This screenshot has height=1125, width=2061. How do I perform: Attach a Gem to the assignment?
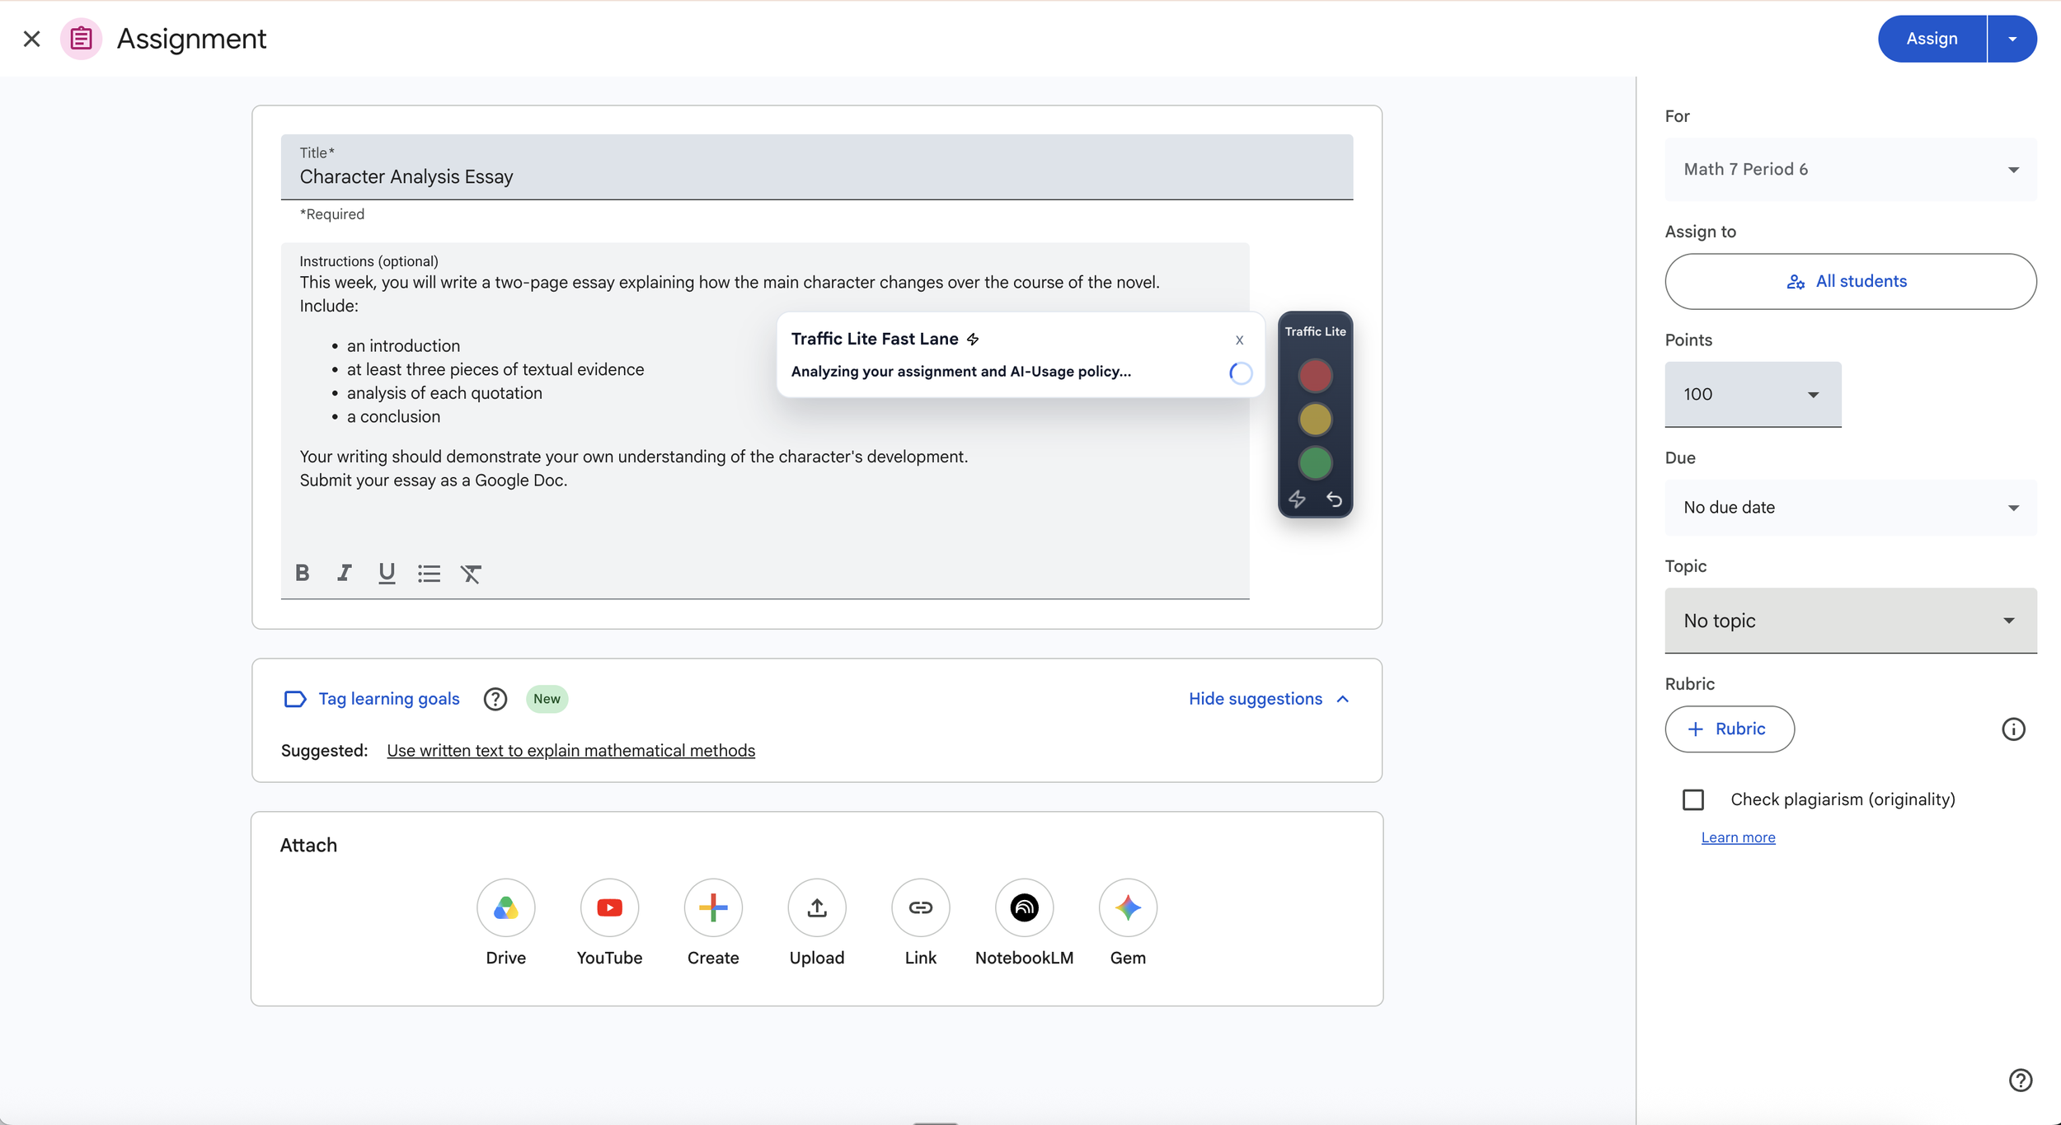point(1128,907)
